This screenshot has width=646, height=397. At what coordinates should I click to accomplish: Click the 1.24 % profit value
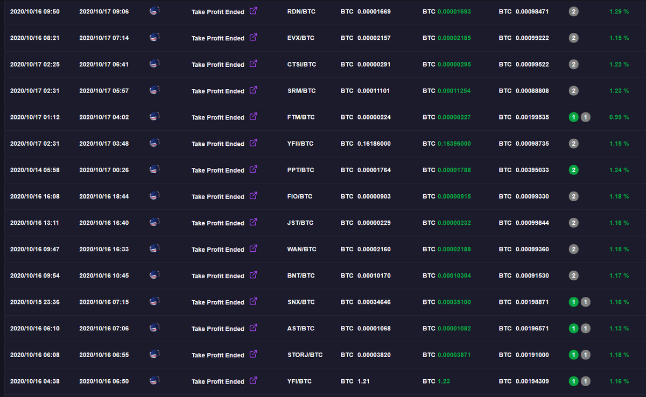(619, 170)
